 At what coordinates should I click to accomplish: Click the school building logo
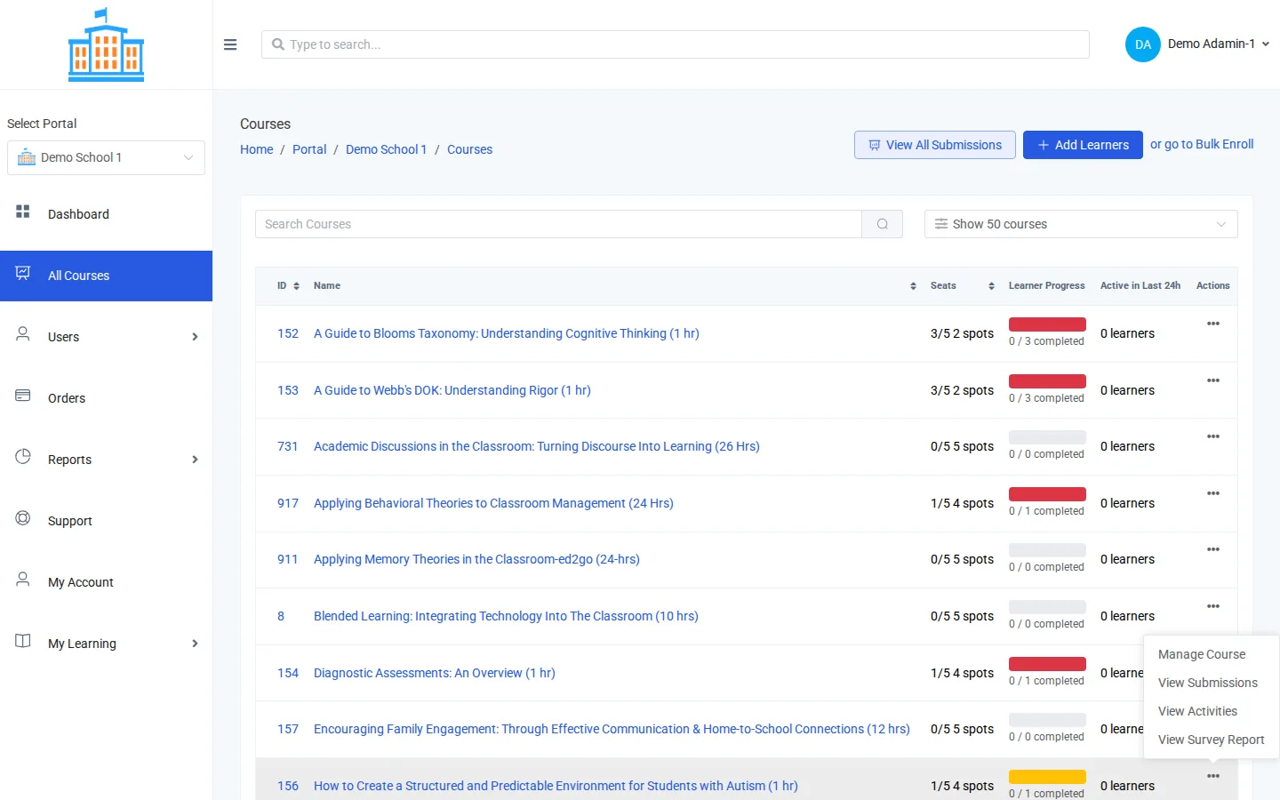[107, 44]
